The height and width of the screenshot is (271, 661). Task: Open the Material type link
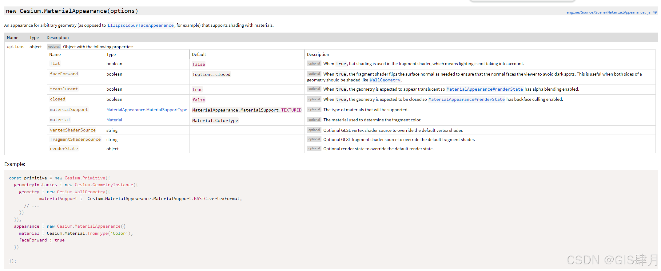click(x=114, y=120)
